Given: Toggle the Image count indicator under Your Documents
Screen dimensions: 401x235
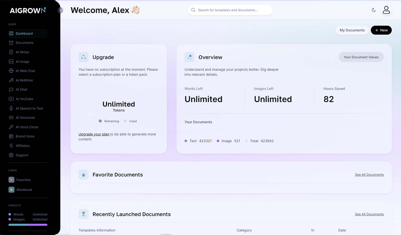Looking at the screenshot, I should click(218, 141).
